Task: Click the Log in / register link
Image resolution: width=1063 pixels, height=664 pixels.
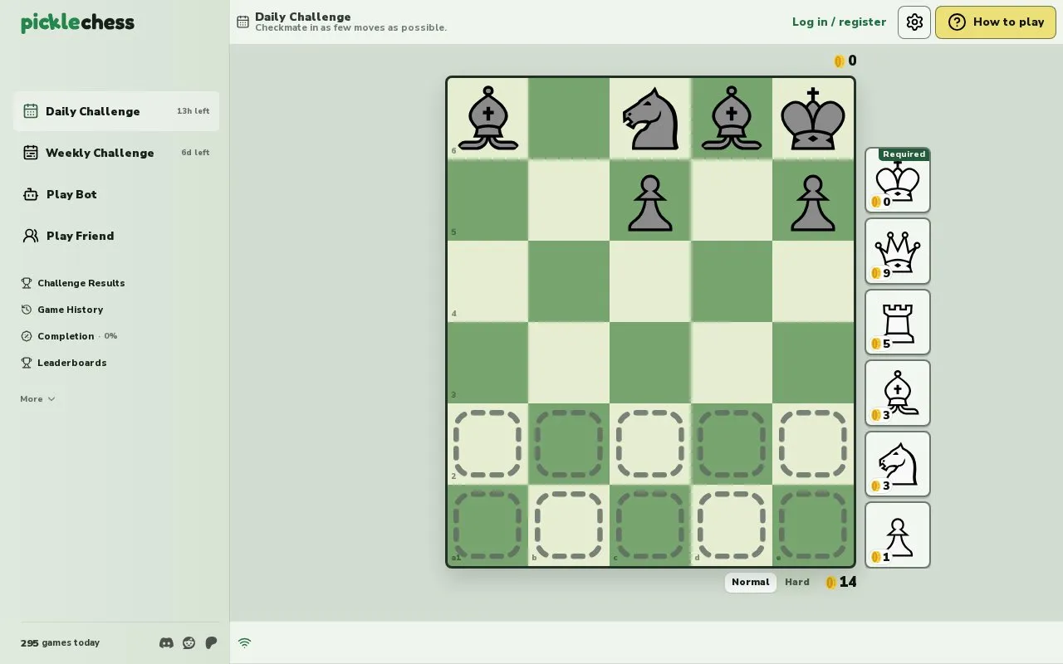Action: point(839,22)
